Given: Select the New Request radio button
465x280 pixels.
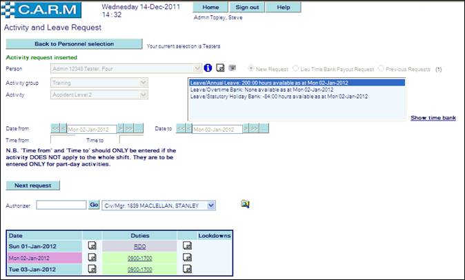Looking at the screenshot, I should 252,70.
